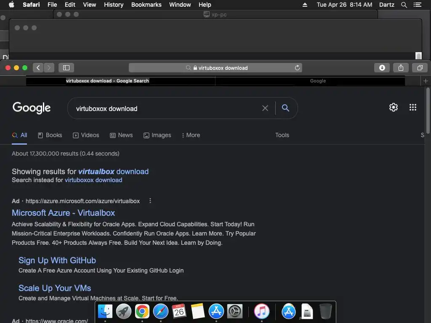Open Google quick settings gear

point(394,107)
